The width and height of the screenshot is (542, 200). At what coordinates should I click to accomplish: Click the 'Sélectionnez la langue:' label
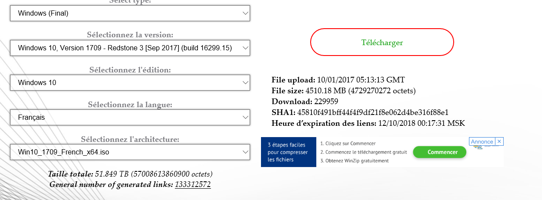click(x=130, y=105)
